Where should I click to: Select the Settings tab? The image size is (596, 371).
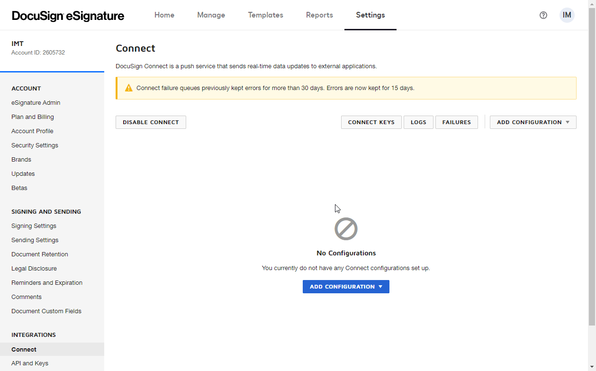coord(370,15)
